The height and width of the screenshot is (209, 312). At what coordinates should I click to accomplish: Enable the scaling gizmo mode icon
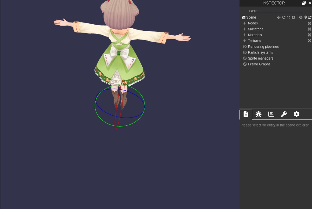(289, 17)
